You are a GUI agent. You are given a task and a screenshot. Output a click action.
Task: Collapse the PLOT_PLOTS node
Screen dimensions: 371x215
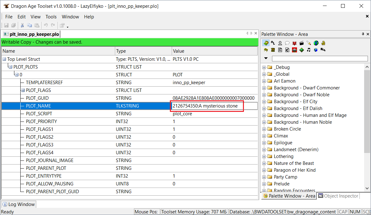pyautogui.click(x=10, y=67)
